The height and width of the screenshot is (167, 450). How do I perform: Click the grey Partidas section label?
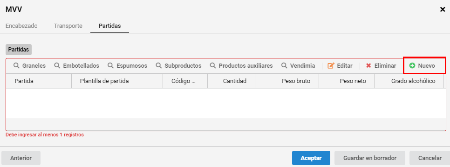[19, 50]
